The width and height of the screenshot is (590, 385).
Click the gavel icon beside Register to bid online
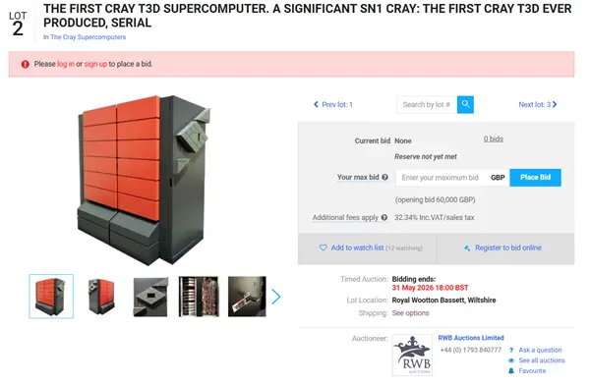tap(467, 248)
